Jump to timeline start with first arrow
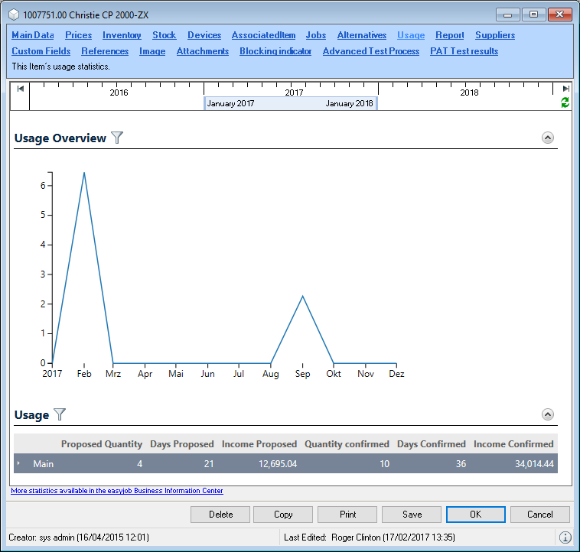Screen dimensions: 580x552 point(20,89)
